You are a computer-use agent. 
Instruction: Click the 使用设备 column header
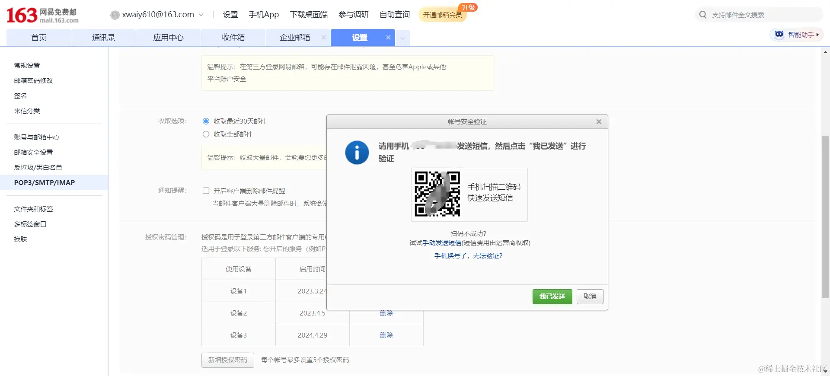click(x=239, y=269)
